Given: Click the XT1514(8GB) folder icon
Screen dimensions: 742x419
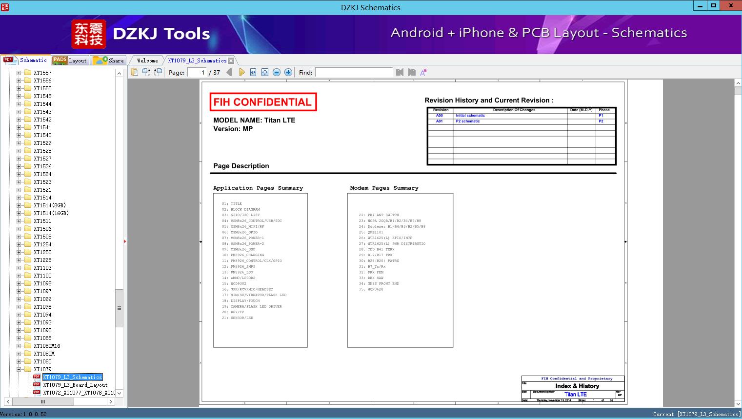Looking at the screenshot, I should (28, 205).
